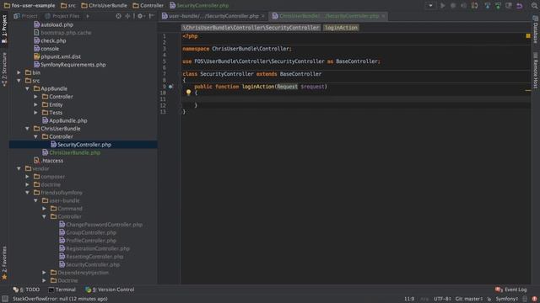Expand the Entity folder
This screenshot has height=303, width=540.
pos(35,104)
